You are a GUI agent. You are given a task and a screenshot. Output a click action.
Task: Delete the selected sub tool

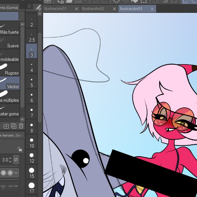pos(21,126)
